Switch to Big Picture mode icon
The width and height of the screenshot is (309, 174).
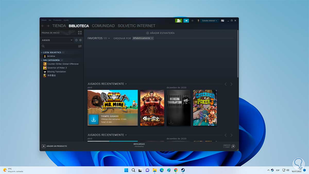pyautogui.click(x=222, y=21)
